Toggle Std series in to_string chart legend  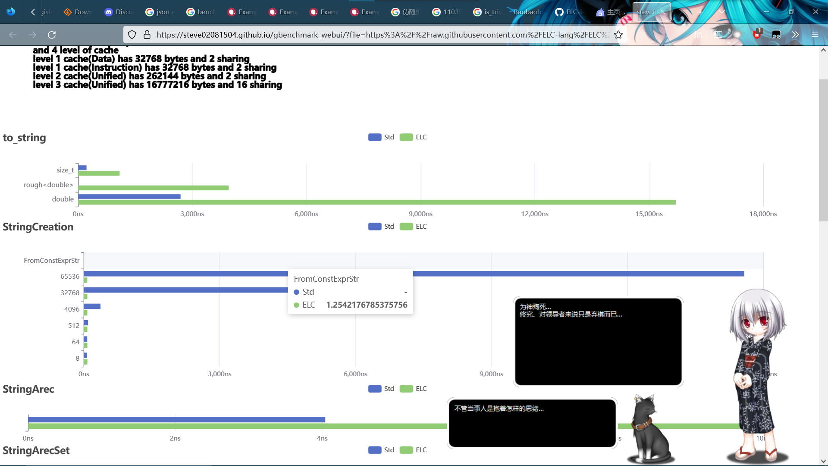pyautogui.click(x=374, y=137)
